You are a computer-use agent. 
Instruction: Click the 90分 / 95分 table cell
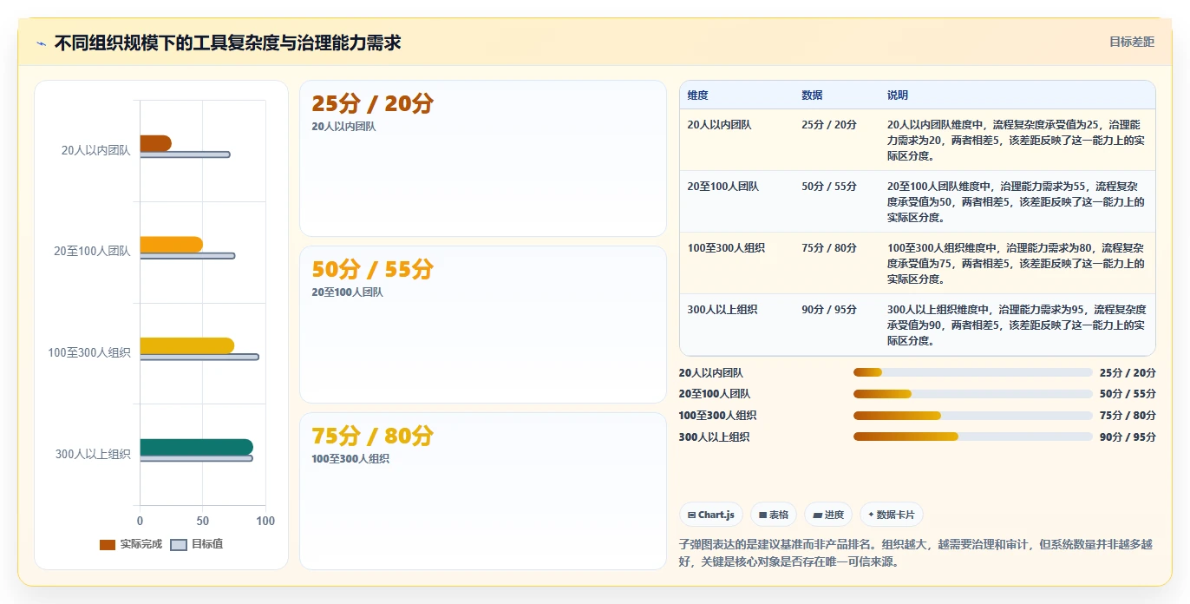829,310
